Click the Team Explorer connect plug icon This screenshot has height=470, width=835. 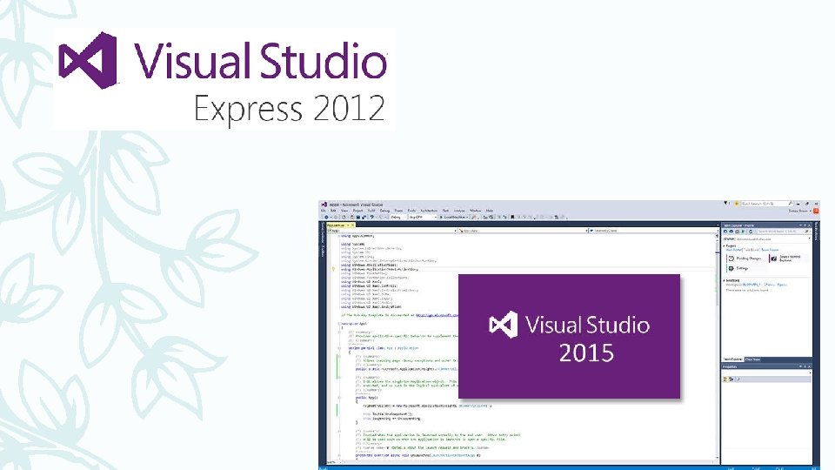[x=743, y=232]
